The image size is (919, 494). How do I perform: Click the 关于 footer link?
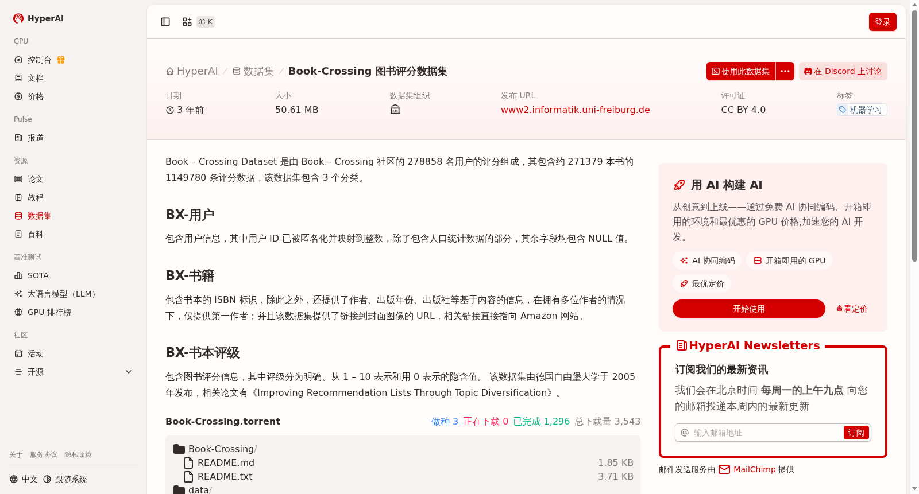[16, 454]
